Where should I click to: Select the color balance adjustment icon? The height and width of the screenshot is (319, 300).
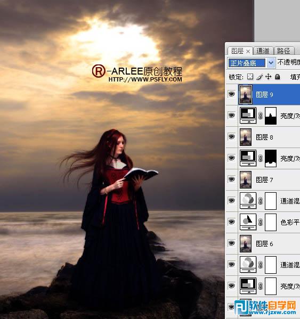(x=248, y=222)
